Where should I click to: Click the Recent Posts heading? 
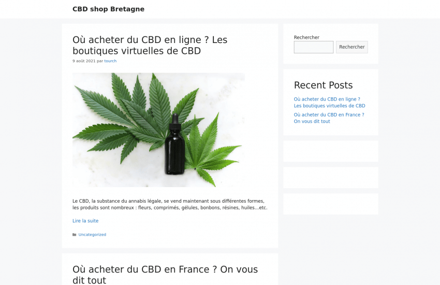point(323,85)
